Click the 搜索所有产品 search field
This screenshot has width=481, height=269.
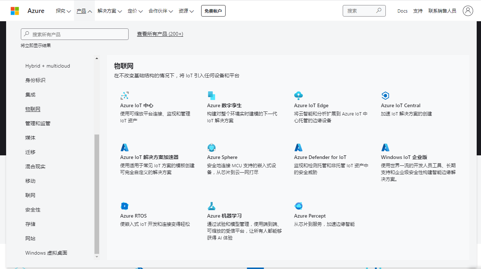point(75,34)
